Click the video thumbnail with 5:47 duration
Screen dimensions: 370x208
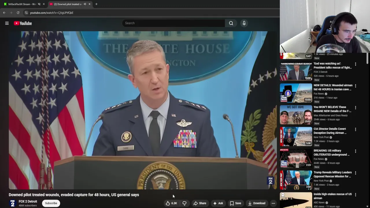click(x=296, y=56)
